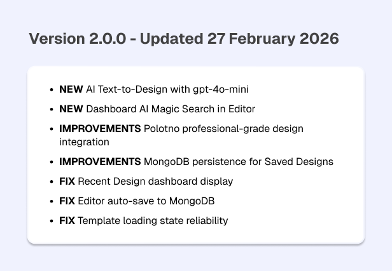Click the 27 February 2026 date
The image size is (392, 271).
point(273,39)
